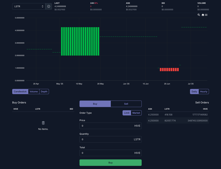Click the ASK column header
The height and width of the screenshot is (169, 221).
150,109
